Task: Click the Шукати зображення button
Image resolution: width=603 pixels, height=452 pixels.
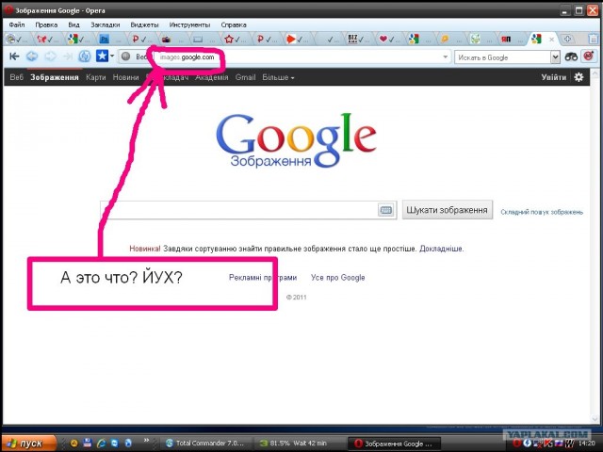Action: pos(448,210)
